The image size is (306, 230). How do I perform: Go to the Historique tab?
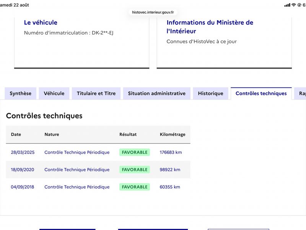pos(211,94)
